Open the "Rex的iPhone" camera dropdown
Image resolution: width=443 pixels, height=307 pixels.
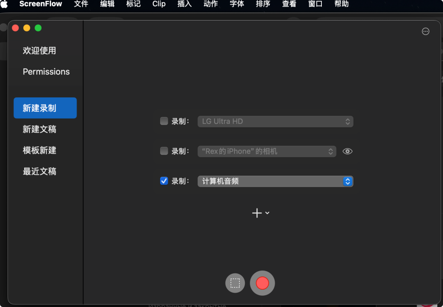click(x=266, y=151)
